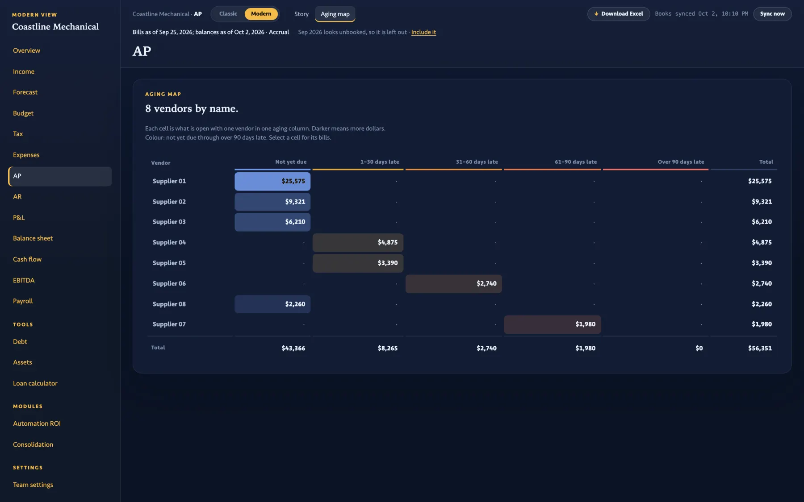The width and height of the screenshot is (804, 502).
Task: Open the Aging map tab
Action: point(335,14)
